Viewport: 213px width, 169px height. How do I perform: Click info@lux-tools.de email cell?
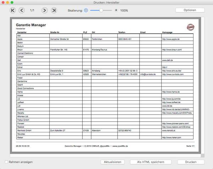151,74
